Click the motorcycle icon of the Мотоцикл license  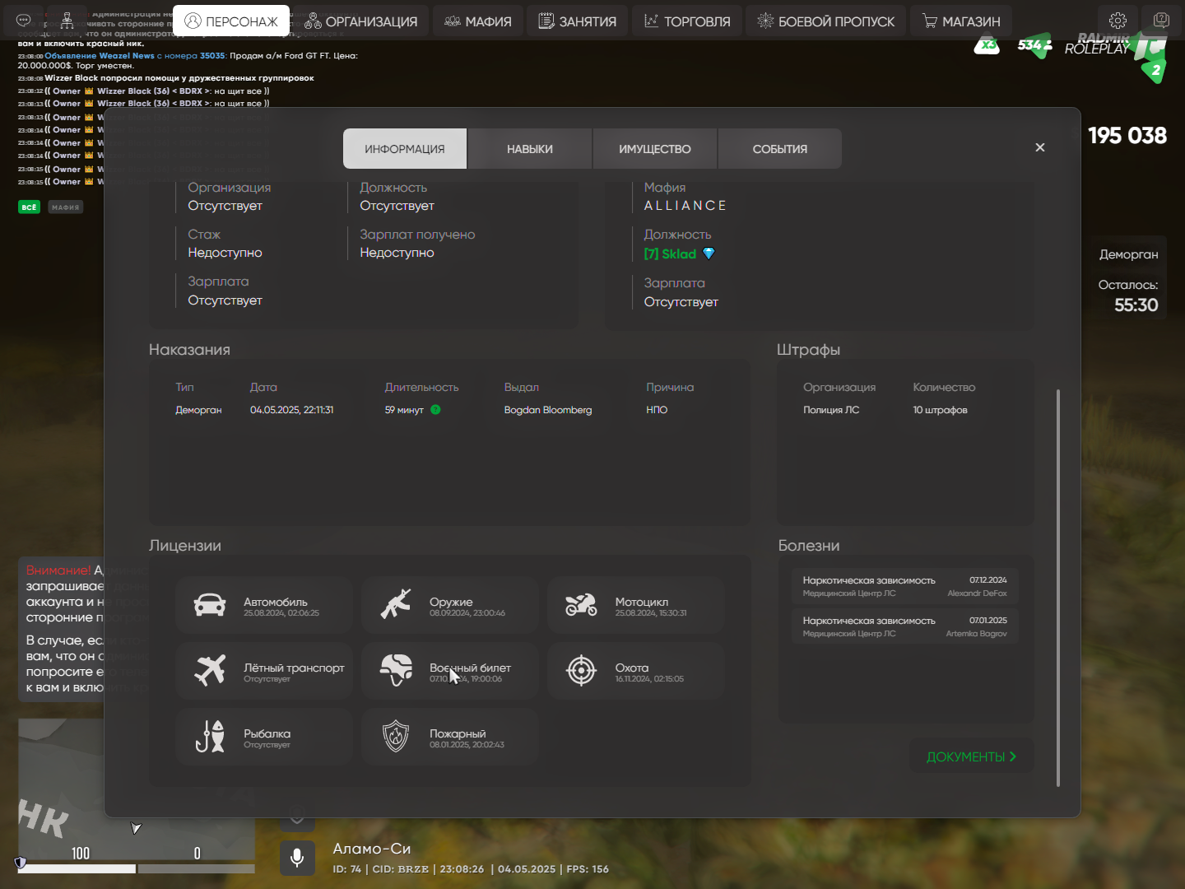[x=581, y=605]
